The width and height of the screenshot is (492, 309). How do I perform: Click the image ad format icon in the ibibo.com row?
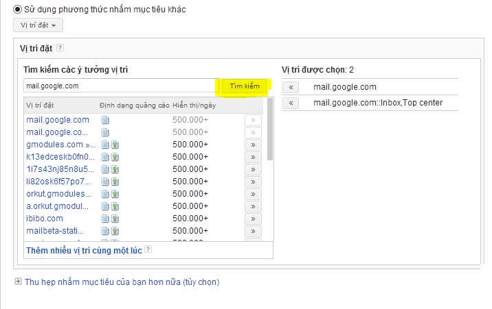(x=115, y=219)
